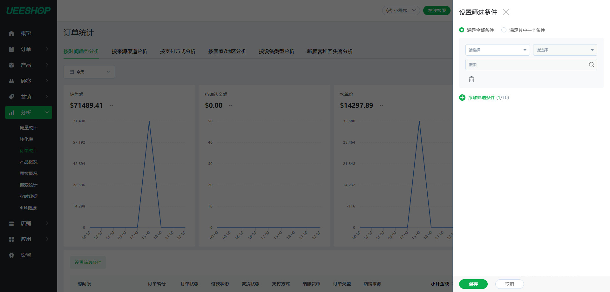This screenshot has width=610, height=292.
Task: Switch to 按设备类型分析 tab
Action: pos(277,51)
